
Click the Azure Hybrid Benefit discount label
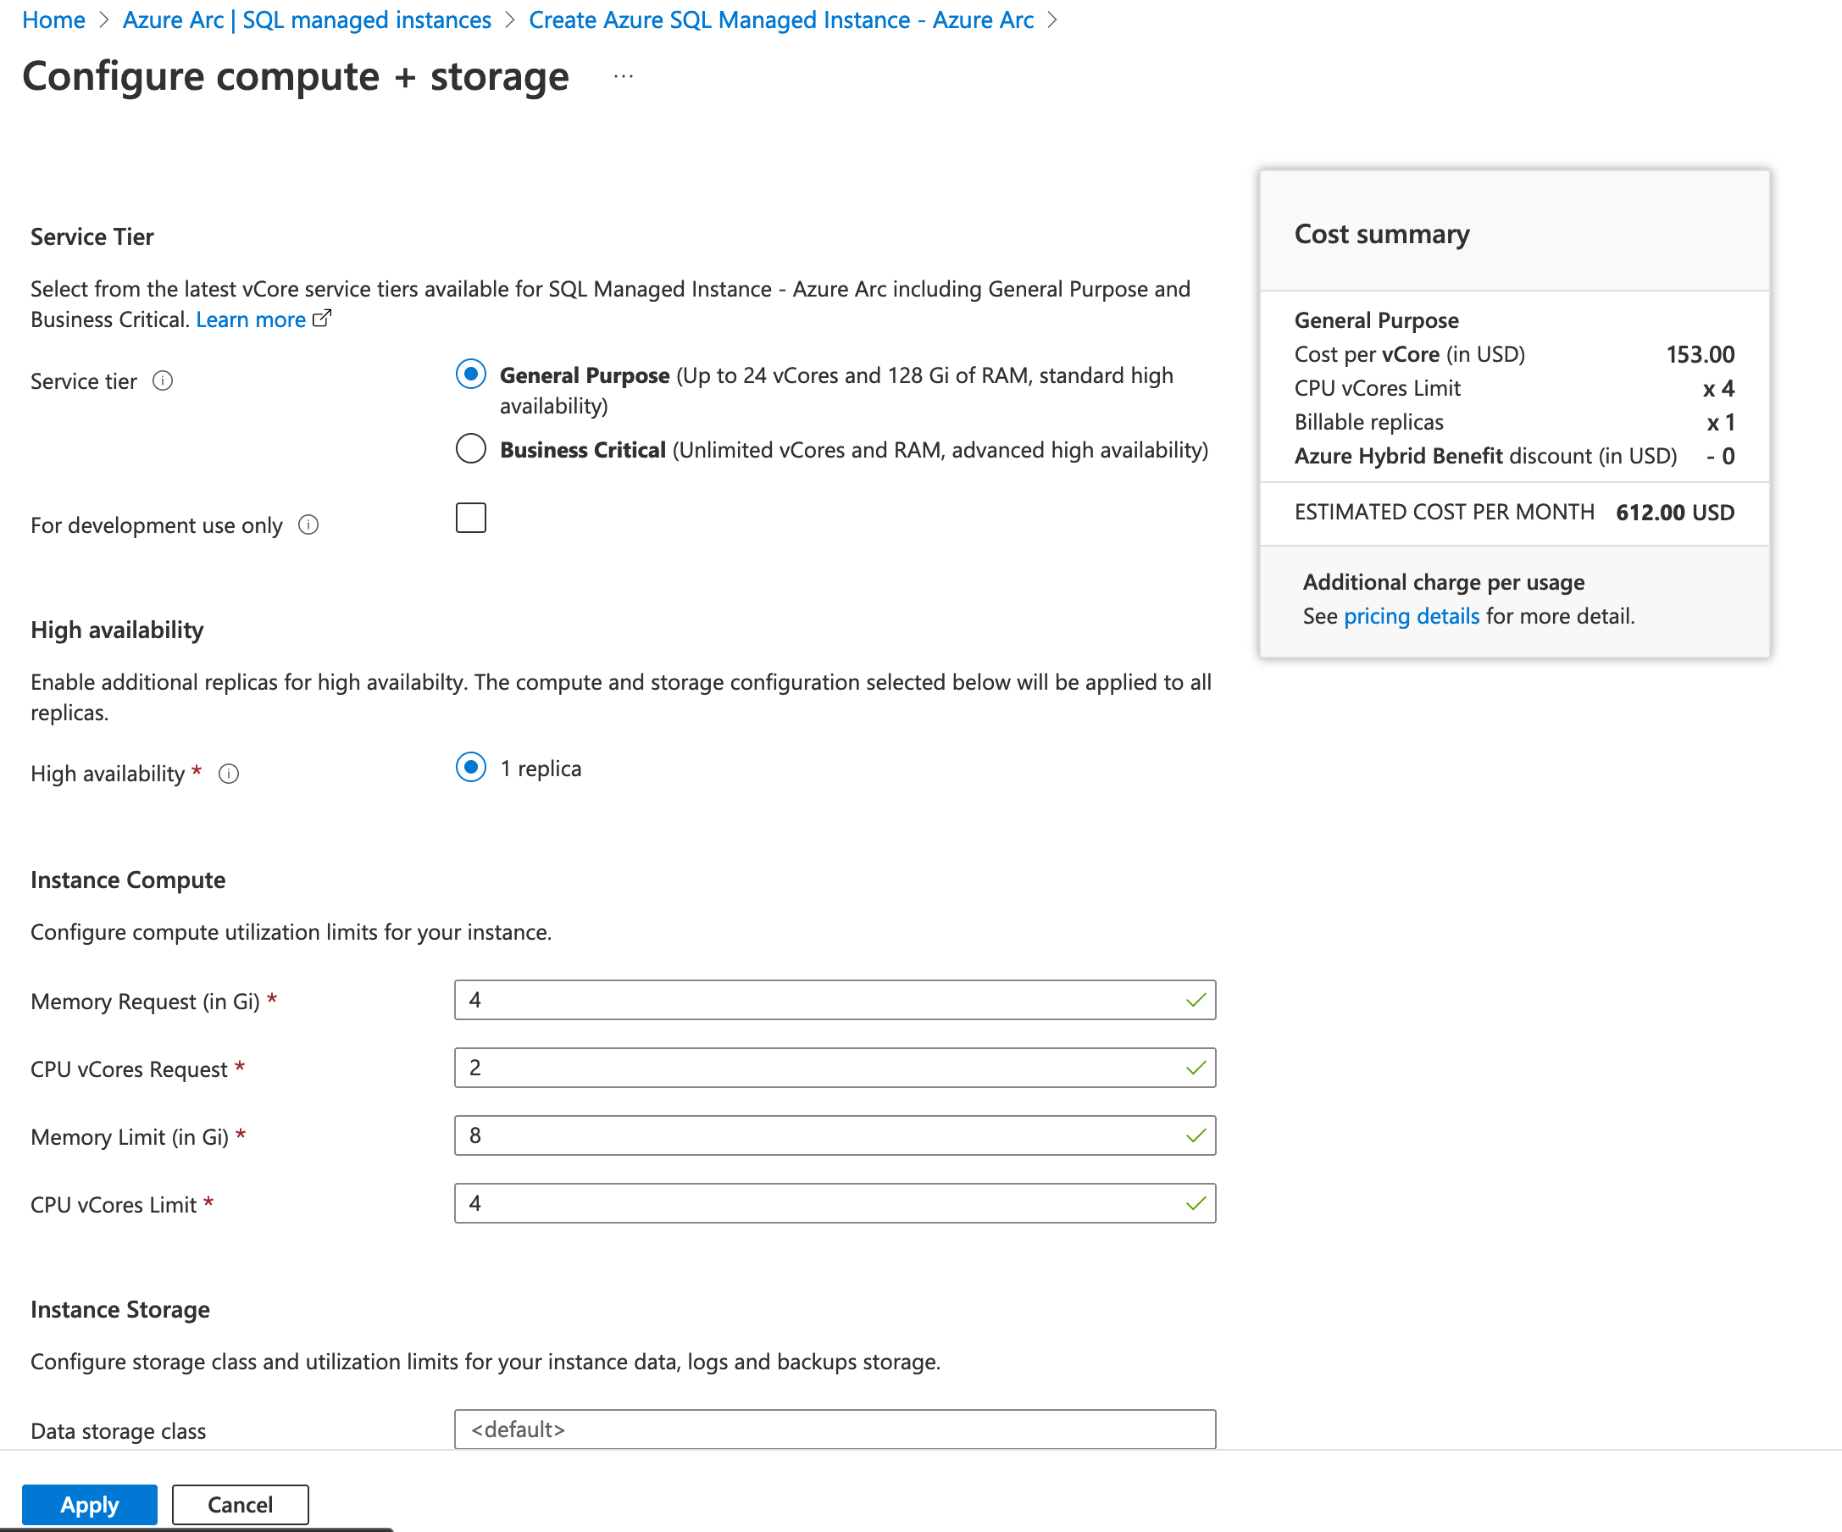point(1486,456)
